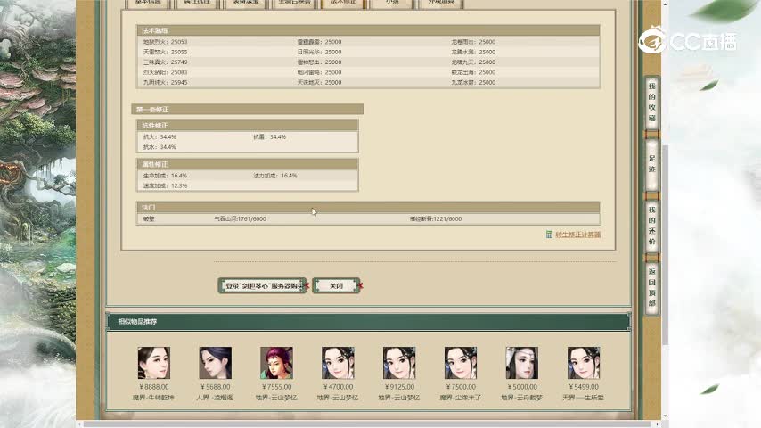The width and height of the screenshot is (761, 428).
Task: Open 足迹 footprint panel in sidebar
Action: click(651, 163)
